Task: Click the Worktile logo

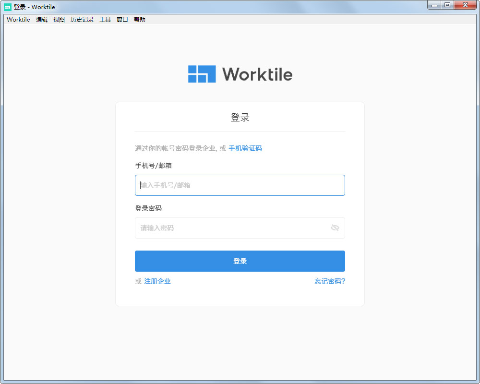Action: coord(240,74)
